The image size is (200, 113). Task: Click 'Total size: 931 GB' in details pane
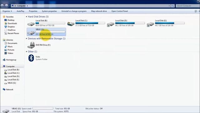coord(62,109)
